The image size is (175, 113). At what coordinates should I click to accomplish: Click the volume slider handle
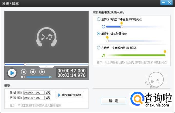(x=50, y=77)
